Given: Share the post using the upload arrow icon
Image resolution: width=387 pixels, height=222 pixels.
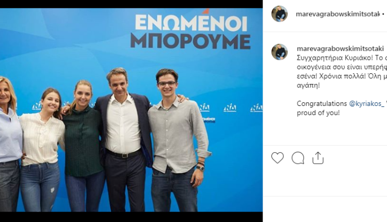Looking at the screenshot, I should [318, 158].
